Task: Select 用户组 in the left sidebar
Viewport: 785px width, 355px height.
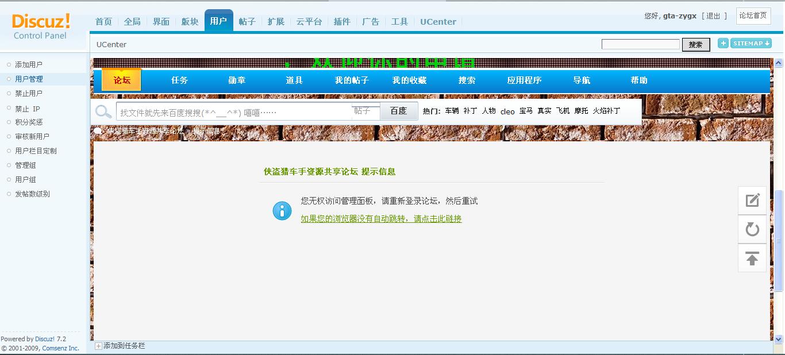Action: click(x=25, y=180)
